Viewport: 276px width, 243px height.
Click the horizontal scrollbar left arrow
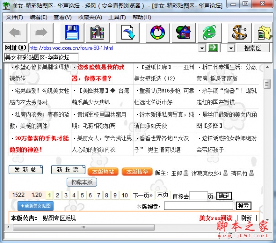pos(8,227)
